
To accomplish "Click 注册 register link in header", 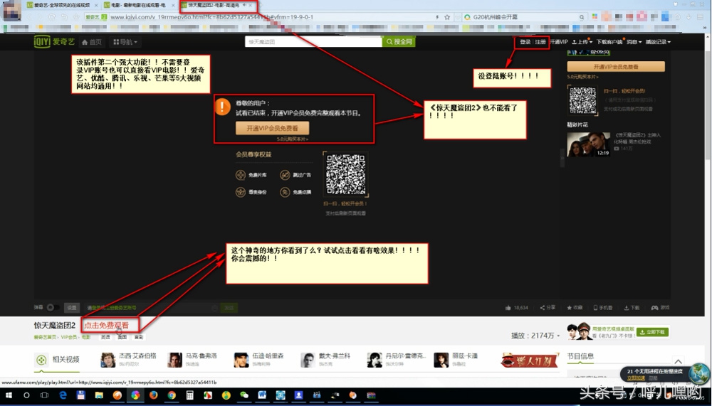I will [540, 42].
